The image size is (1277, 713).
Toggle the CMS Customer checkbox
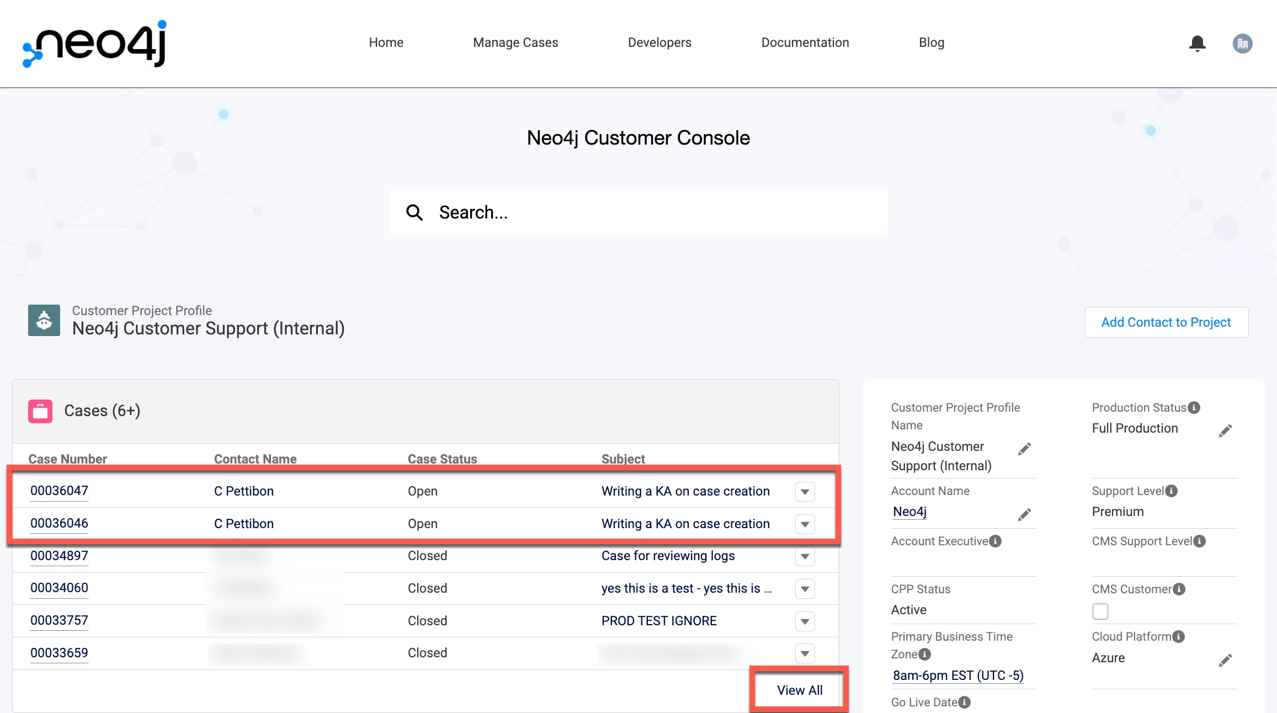[1100, 611]
